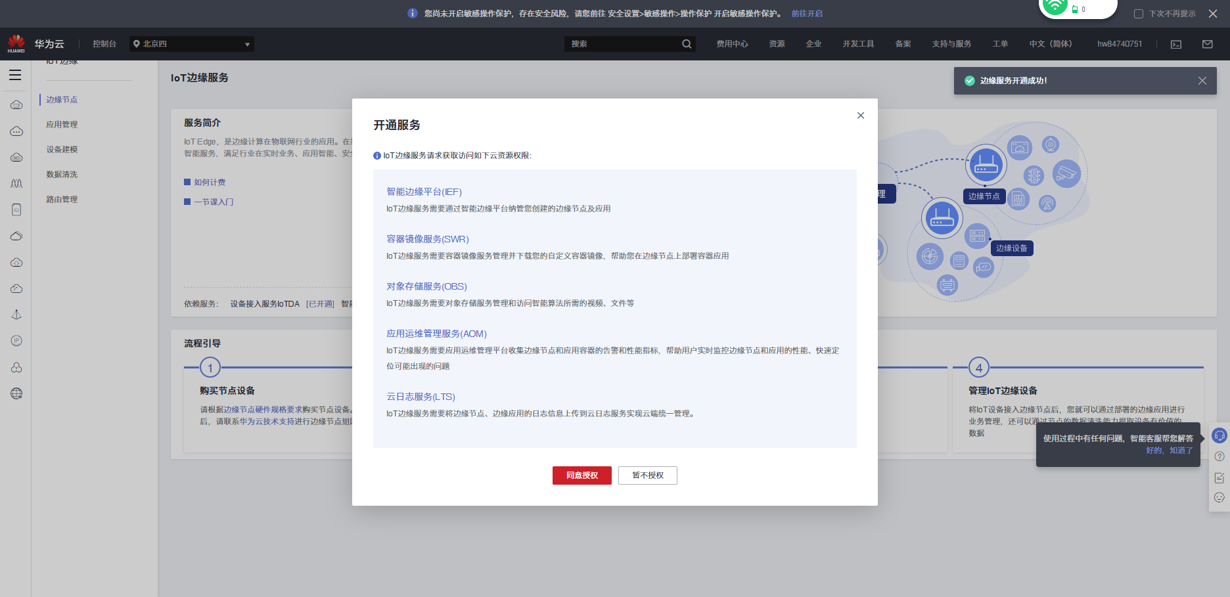Image resolution: width=1230 pixels, height=597 pixels.
Task: Click the IP icon in left sidebar
Action: click(x=16, y=341)
